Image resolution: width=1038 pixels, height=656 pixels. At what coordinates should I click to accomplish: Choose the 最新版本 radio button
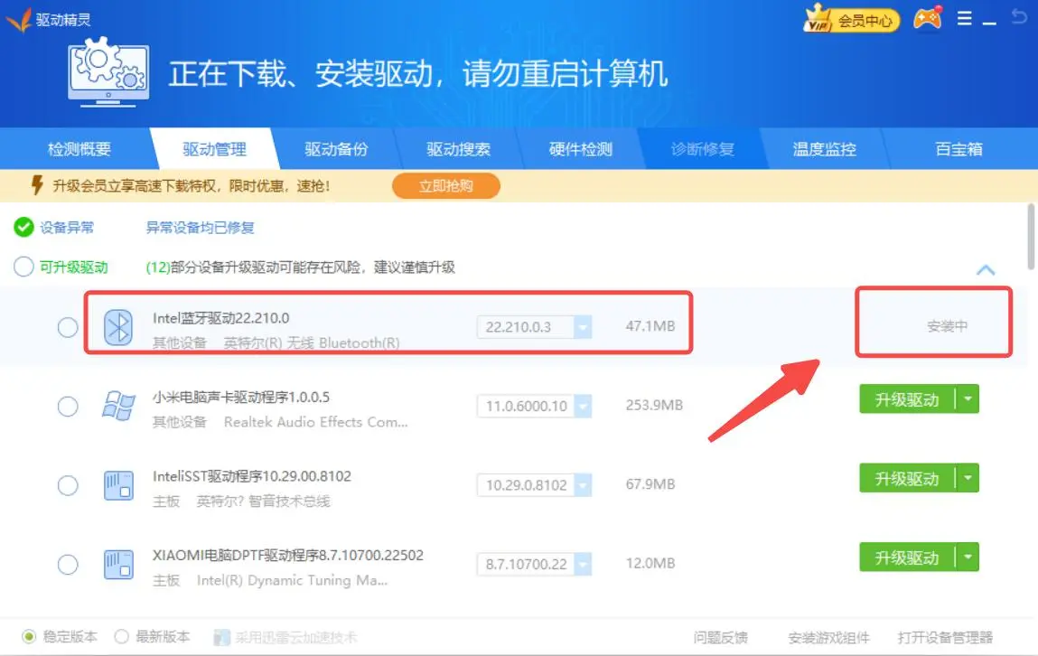[122, 637]
